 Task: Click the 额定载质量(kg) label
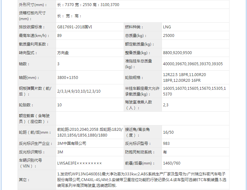(140, 44)
